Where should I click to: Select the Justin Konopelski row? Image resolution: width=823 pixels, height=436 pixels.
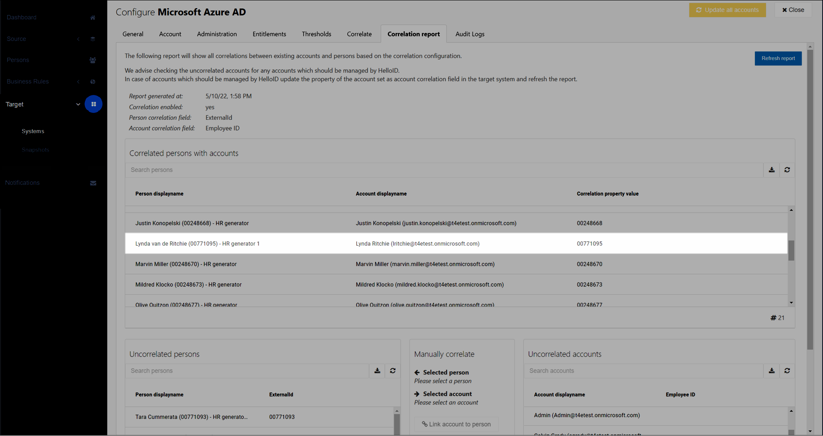point(456,223)
